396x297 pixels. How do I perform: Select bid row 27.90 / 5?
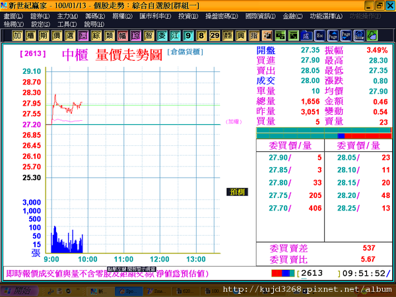click(290, 158)
